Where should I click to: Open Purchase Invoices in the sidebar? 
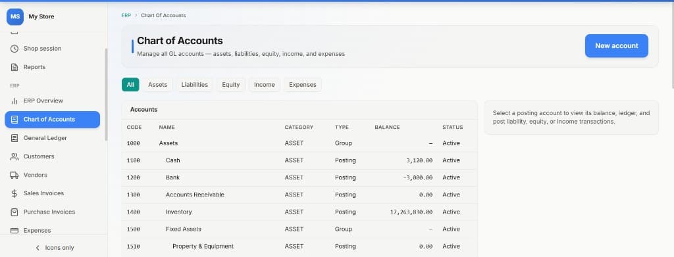coord(53,212)
